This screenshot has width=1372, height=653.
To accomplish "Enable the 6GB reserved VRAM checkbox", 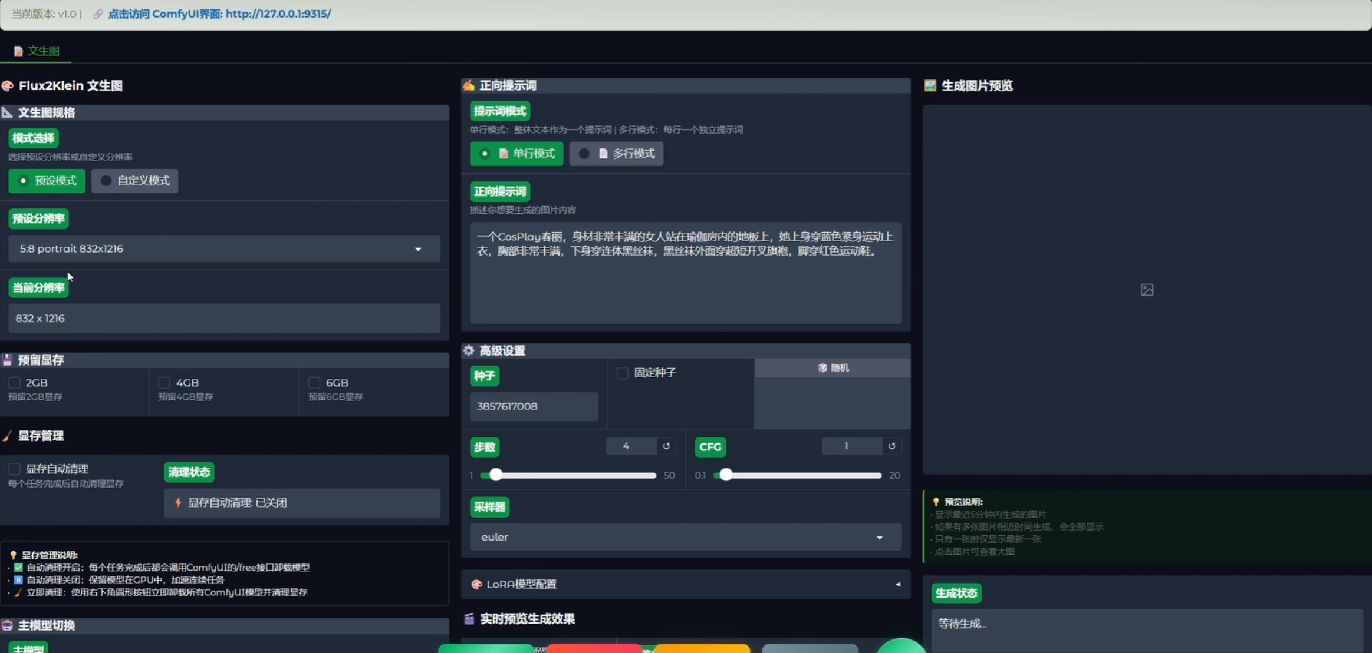I will (x=314, y=383).
